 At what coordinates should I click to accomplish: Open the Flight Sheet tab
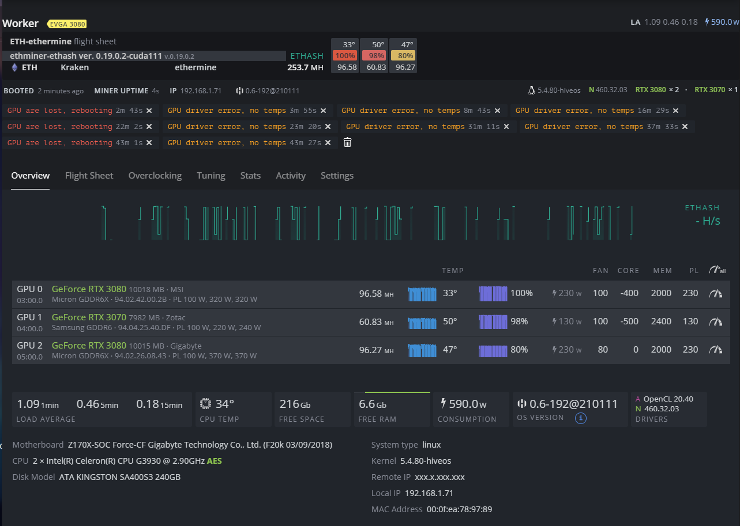point(89,176)
